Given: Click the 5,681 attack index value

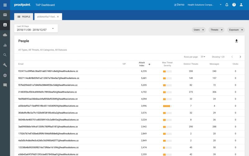Looking at the screenshot, I should pyautogui.click(x=144, y=78).
